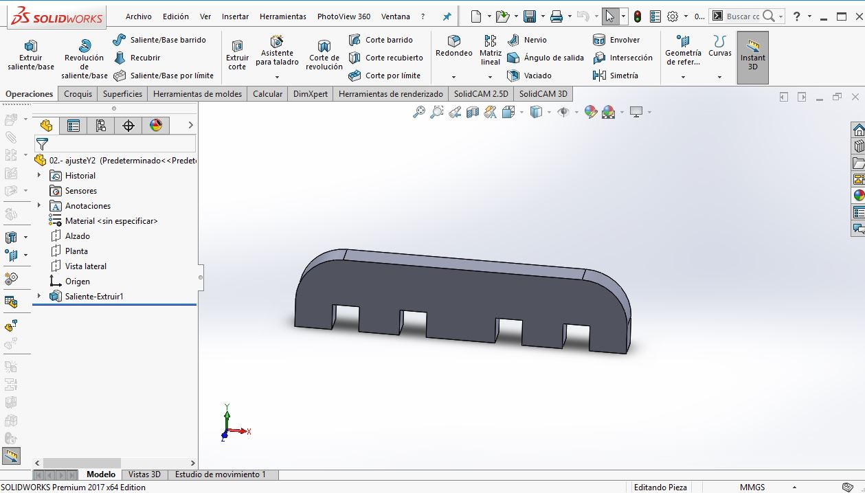865x493 pixels.
Task: Open Matriz lineal dropdown arrow
Action: pos(491,77)
